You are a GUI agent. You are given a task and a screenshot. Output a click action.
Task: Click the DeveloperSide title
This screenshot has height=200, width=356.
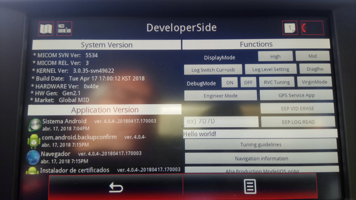point(181,28)
